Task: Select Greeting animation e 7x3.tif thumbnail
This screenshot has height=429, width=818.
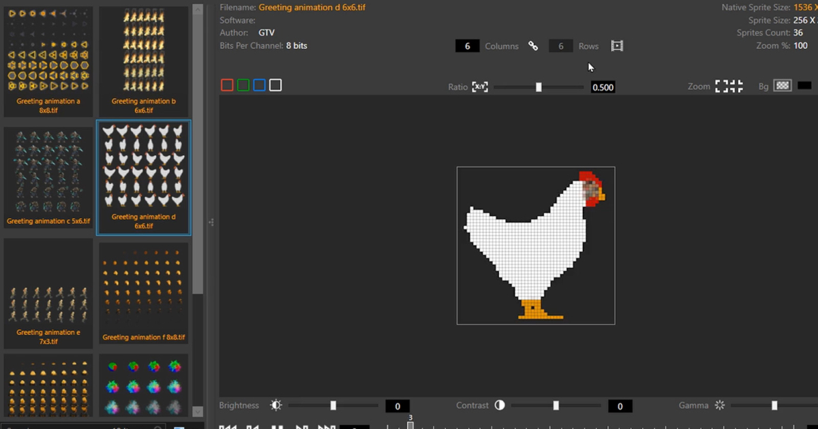Action: (x=48, y=293)
